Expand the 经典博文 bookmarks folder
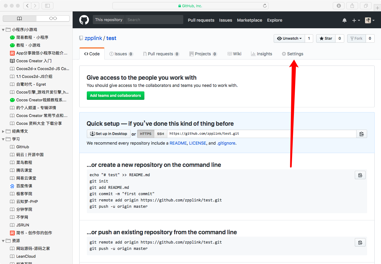 tap(3, 131)
